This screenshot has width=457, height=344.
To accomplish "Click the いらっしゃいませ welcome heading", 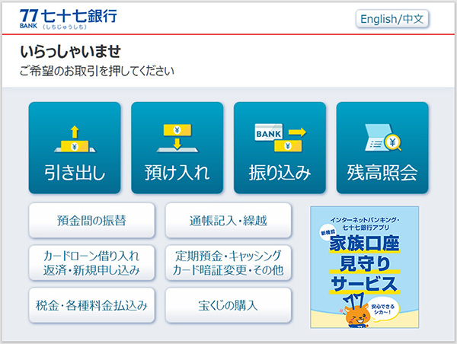I will pos(71,52).
